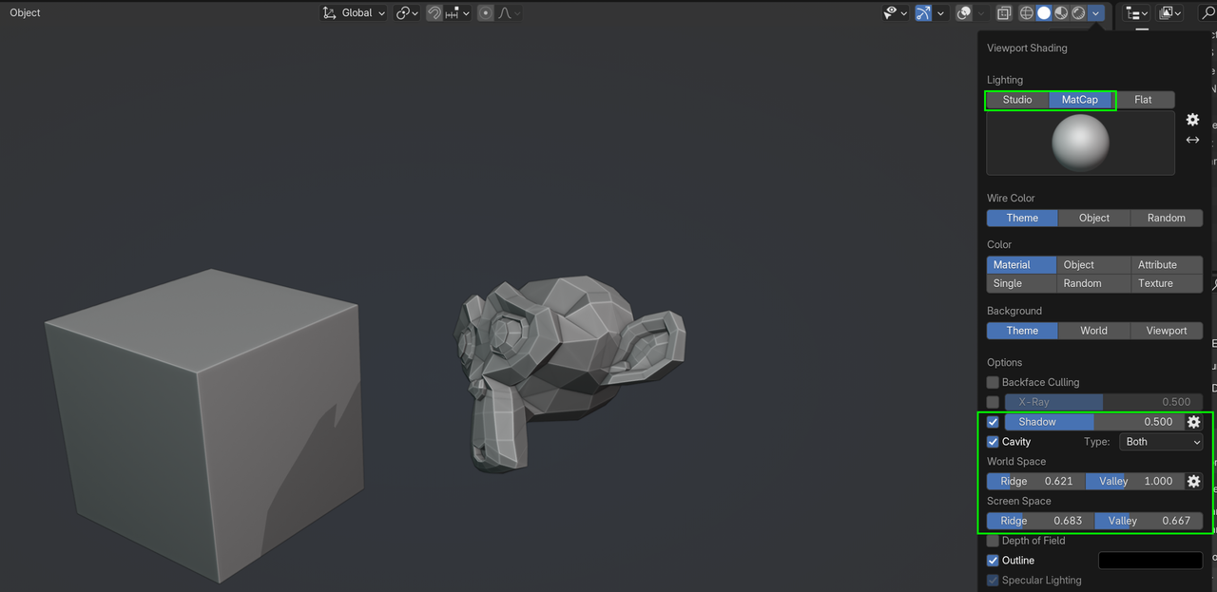Open the Global transform orientation dropdown
Image resolution: width=1217 pixels, height=592 pixels.
354,13
